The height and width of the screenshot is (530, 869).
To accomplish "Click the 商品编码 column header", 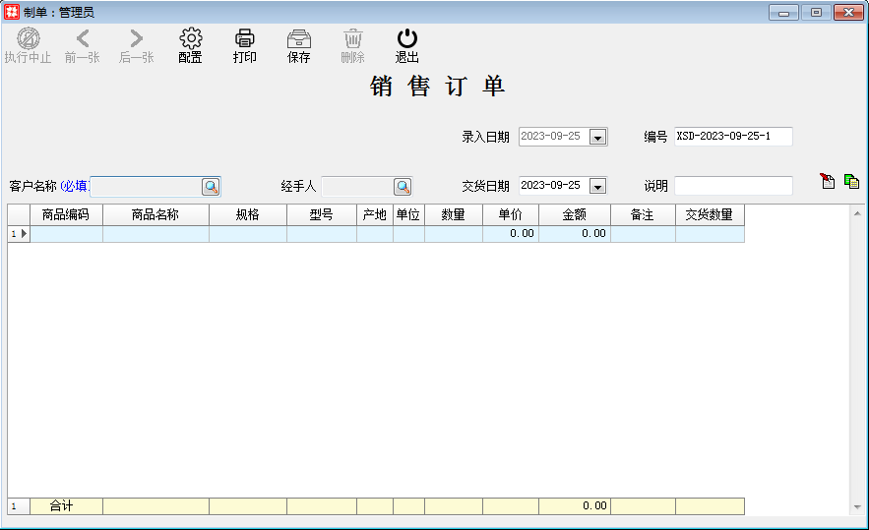I will [66, 214].
